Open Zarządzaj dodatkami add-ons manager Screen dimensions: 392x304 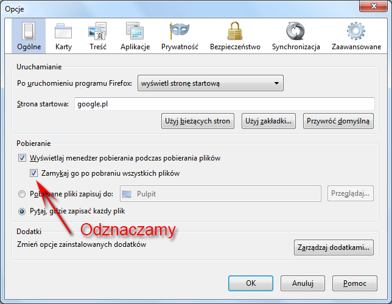tap(332, 247)
